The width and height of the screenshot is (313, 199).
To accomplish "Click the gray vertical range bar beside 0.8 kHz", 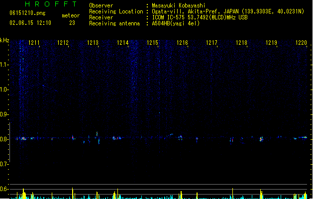I will [x=9, y=142].
